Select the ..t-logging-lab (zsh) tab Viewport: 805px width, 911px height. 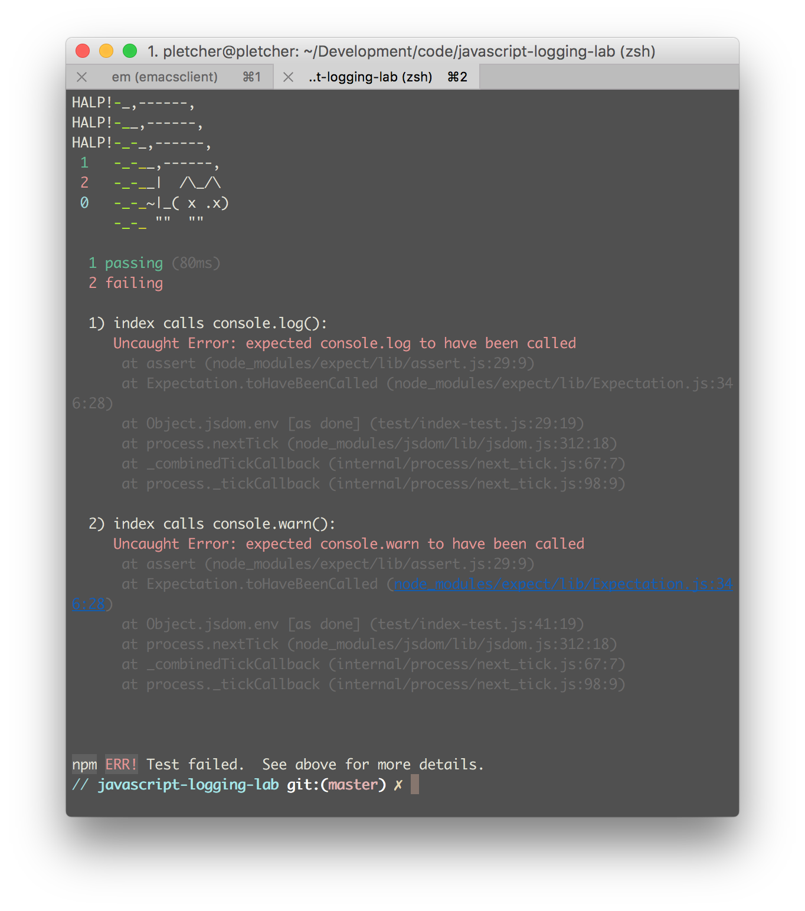pyautogui.click(x=377, y=77)
